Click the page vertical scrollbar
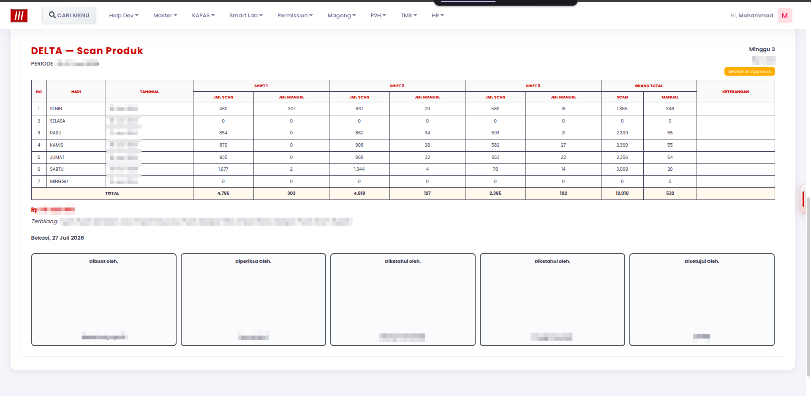The width and height of the screenshot is (811, 396). [808, 287]
